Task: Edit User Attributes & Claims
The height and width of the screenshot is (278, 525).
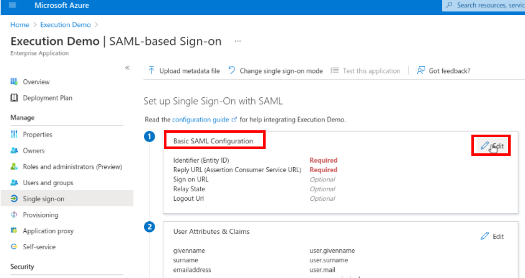Action: pos(493,236)
